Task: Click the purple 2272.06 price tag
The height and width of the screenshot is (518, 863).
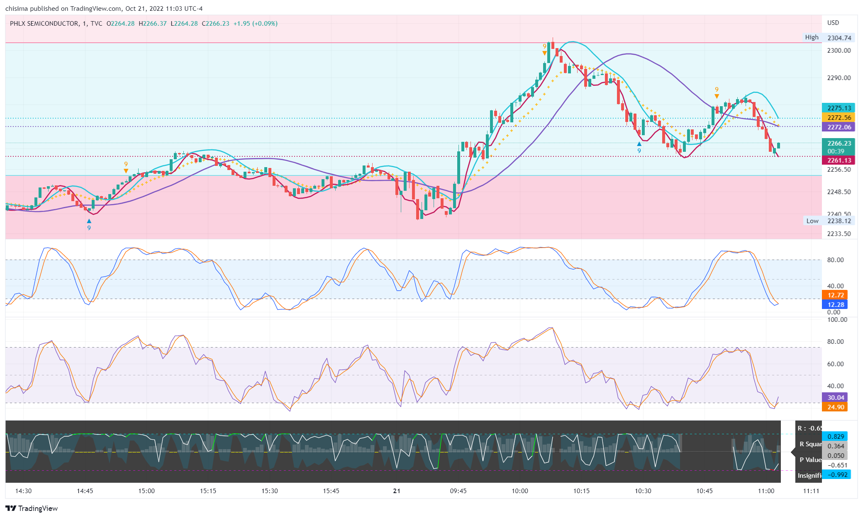Action: pos(839,127)
